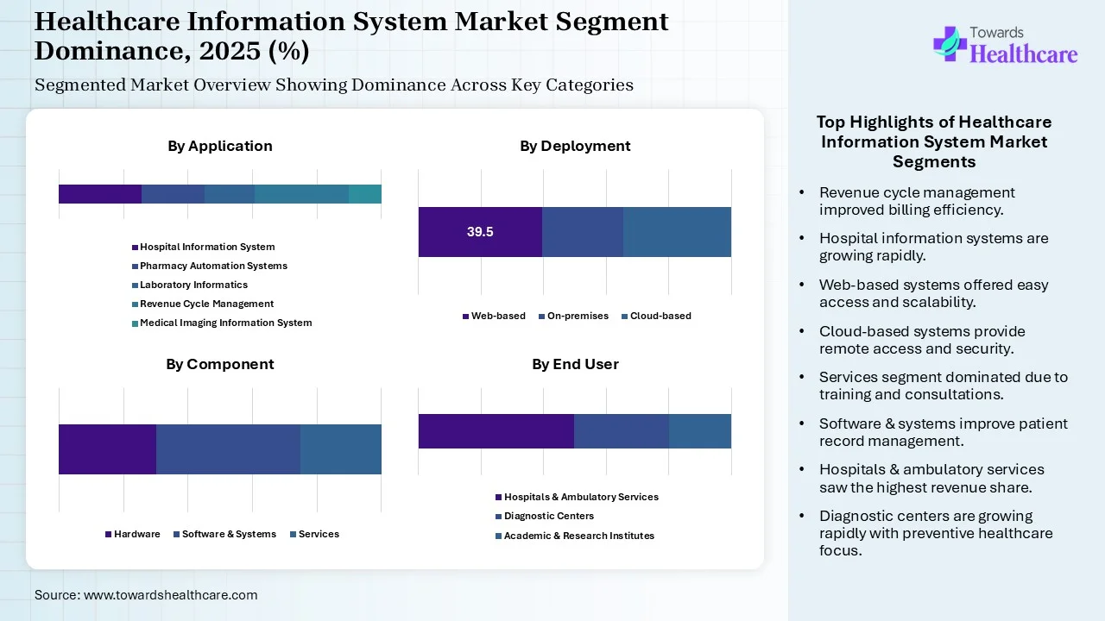Click the By Component chart title
1105x621 pixels.
click(x=220, y=364)
